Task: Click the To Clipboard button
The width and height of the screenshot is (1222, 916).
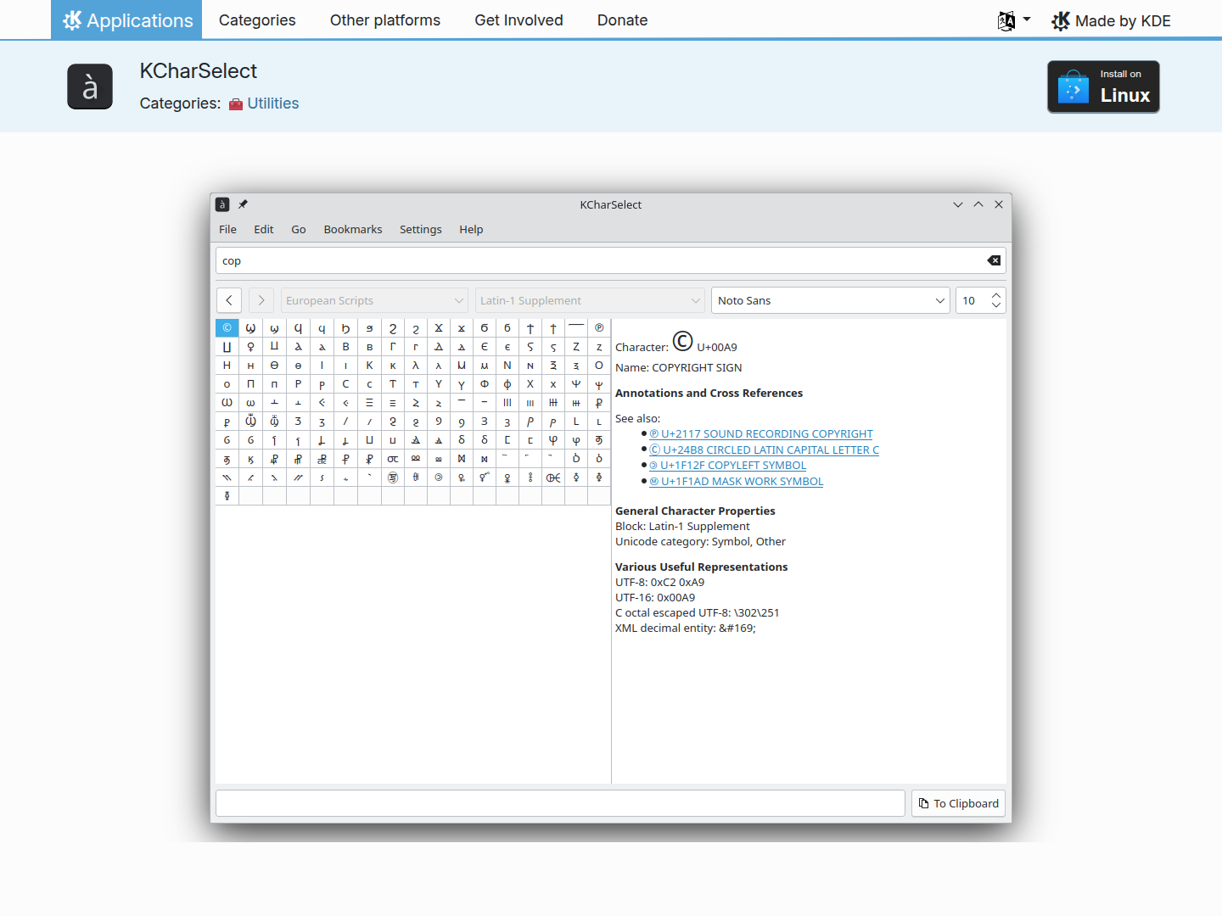Action: pyautogui.click(x=958, y=803)
